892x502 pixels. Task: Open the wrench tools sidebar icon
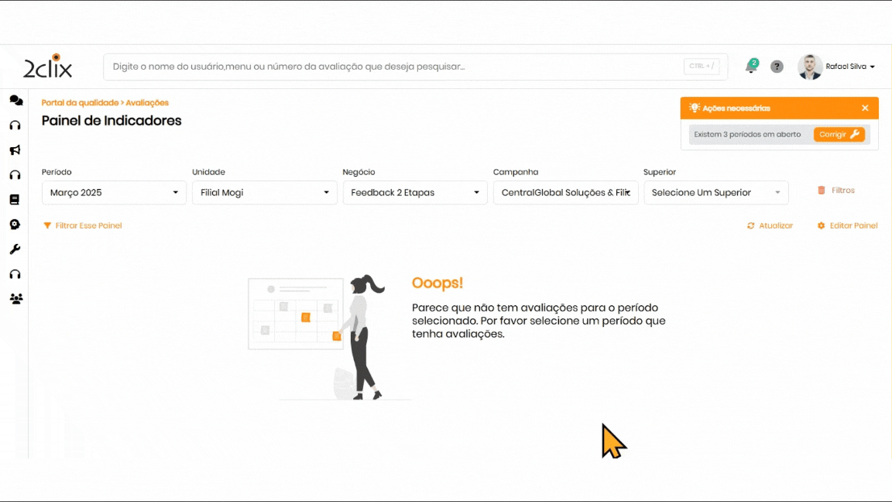tap(15, 249)
